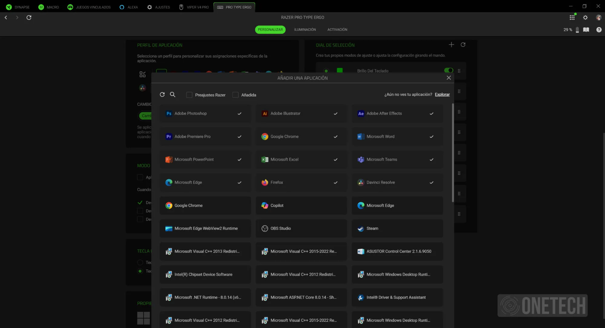Grab the Brillo Del Teclado drag handle
This screenshot has height=328, width=605.
pos(459,71)
